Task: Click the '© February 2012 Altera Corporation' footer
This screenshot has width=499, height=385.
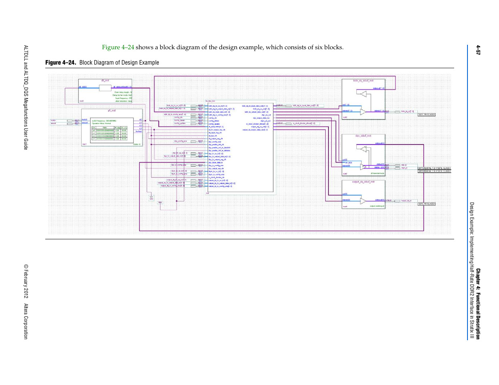Action: (26, 302)
